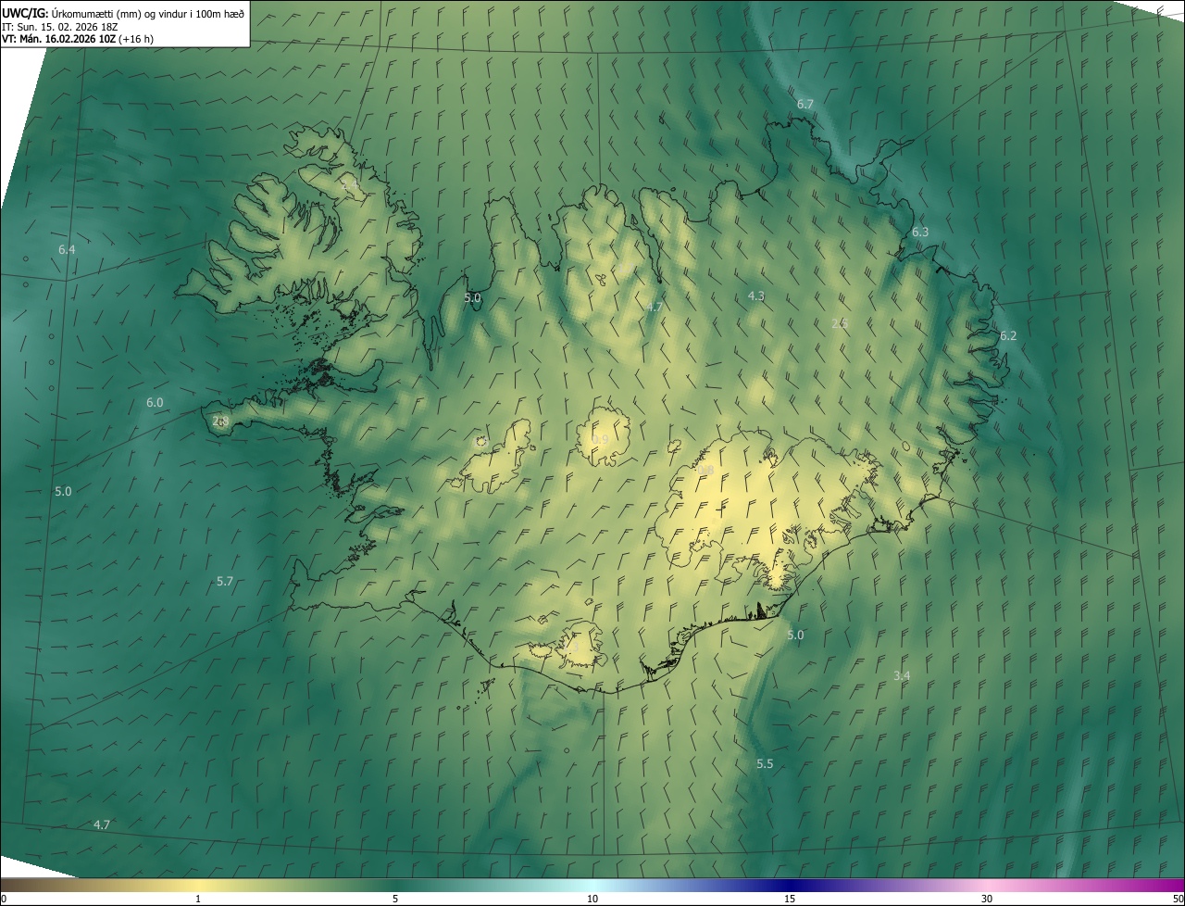
Task: Click the 5.5 value label
Action: pyautogui.click(x=765, y=763)
